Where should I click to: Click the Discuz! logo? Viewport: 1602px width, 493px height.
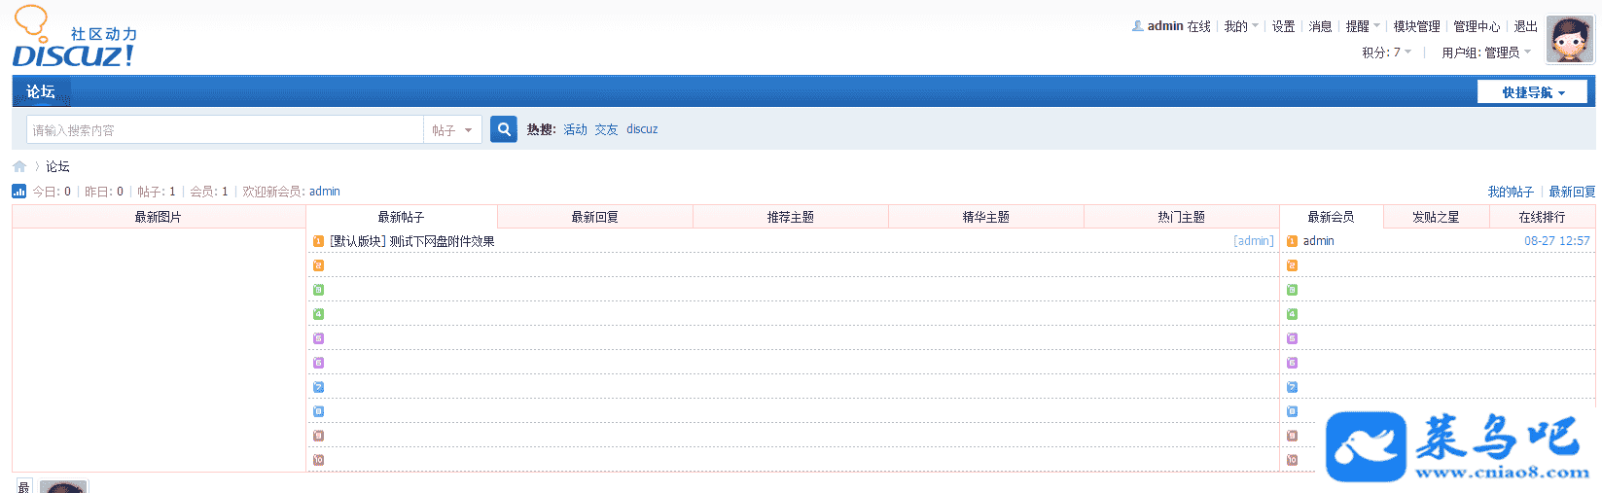point(75,37)
